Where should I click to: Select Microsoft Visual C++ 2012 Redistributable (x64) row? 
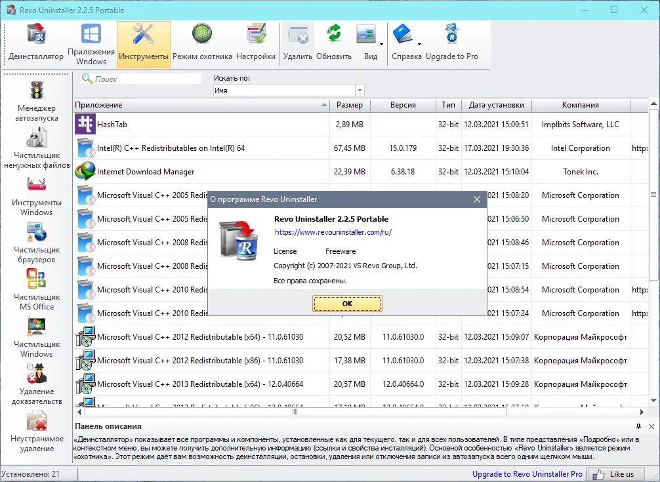pyautogui.click(x=361, y=337)
